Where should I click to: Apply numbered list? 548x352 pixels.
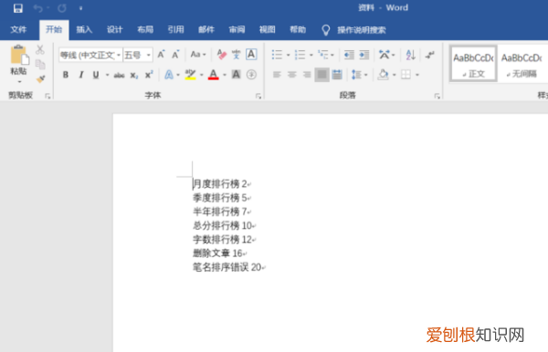[x=300, y=55]
